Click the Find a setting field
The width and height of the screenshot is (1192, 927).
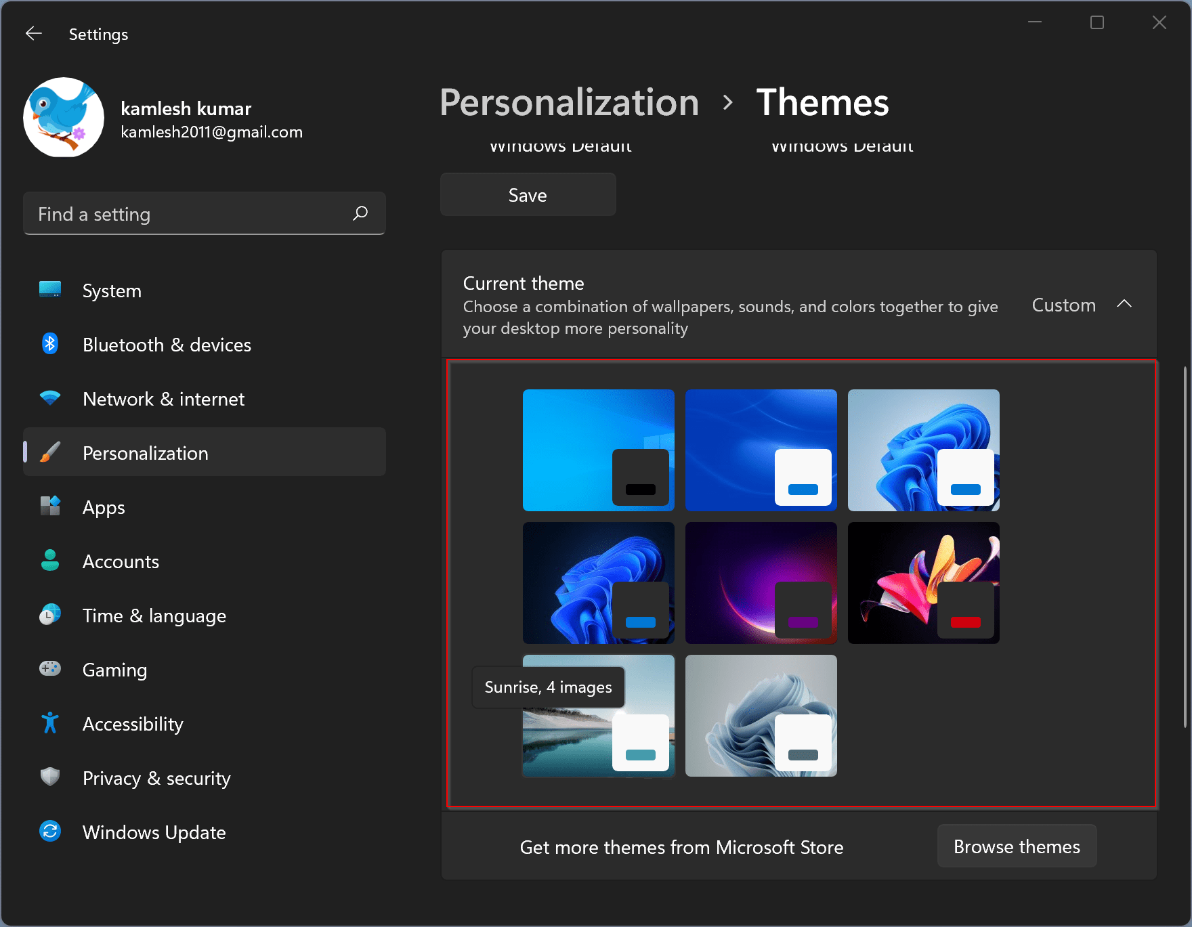pyautogui.click(x=204, y=213)
